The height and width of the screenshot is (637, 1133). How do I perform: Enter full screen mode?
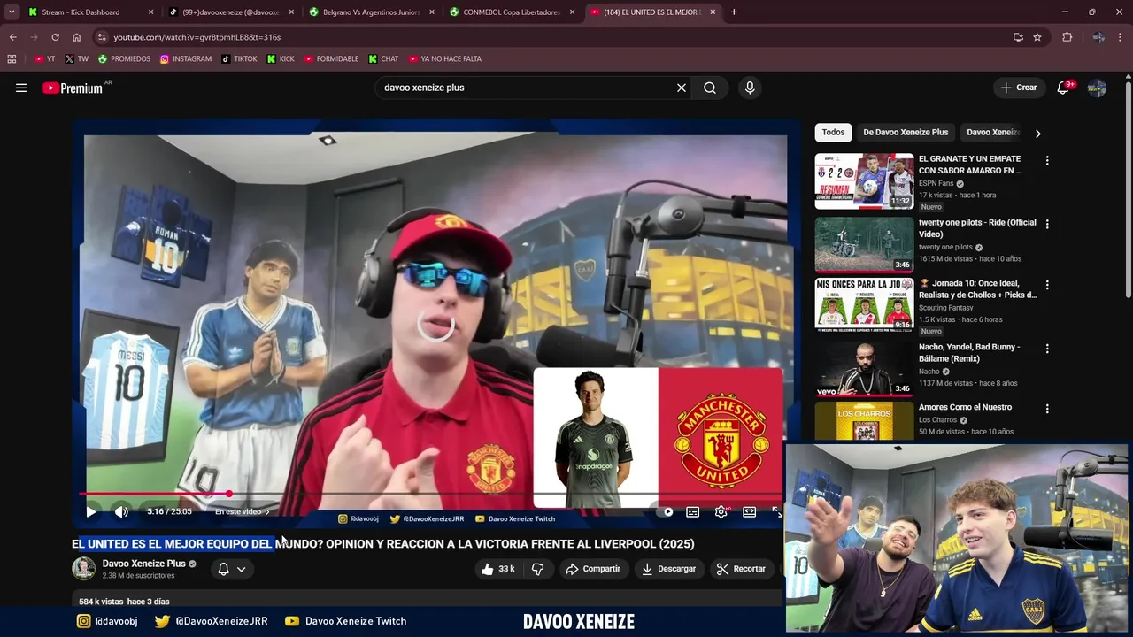click(x=776, y=511)
